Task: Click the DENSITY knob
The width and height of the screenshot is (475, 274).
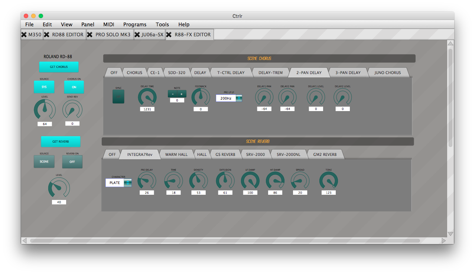Action: click(x=198, y=181)
